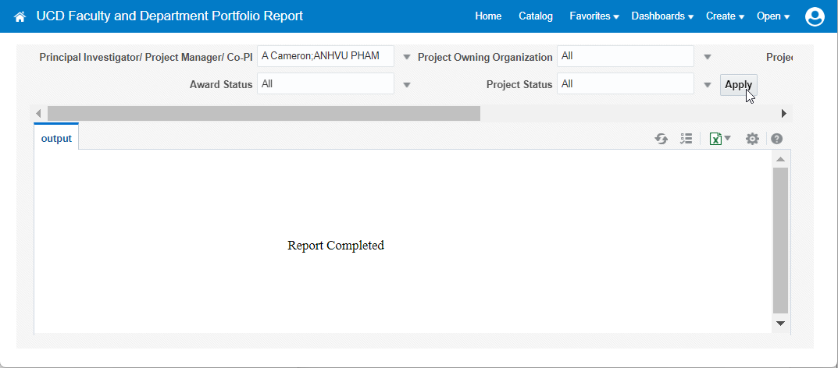Click the help question mark icon
The width and height of the screenshot is (838, 368).
click(776, 139)
